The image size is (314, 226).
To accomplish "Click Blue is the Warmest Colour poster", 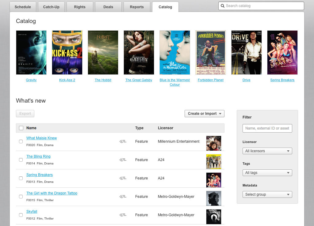I will click(x=174, y=53).
